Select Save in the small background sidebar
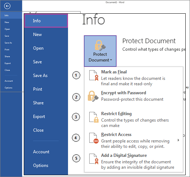The image size is (190, 177). [x=7, y=36]
